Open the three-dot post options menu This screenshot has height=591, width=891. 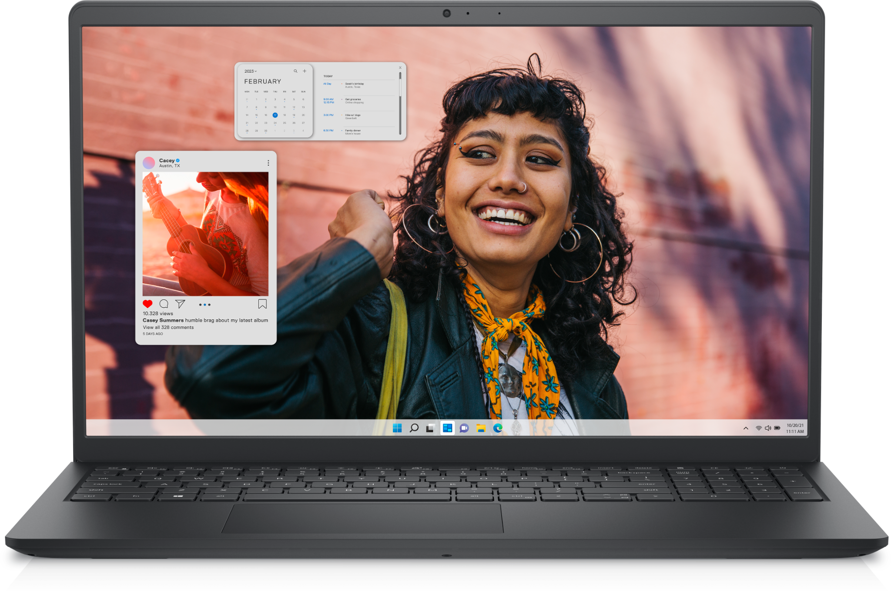268,163
